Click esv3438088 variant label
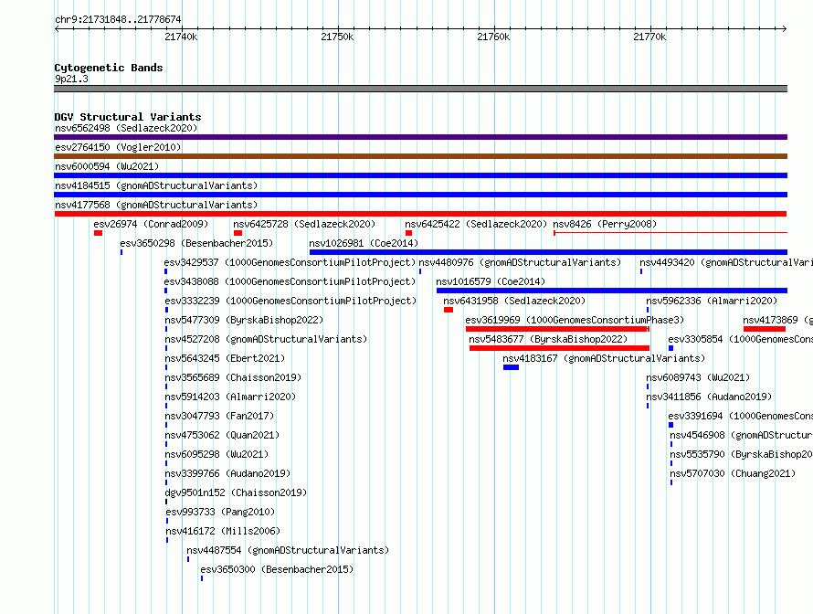813x614 pixels. (290, 281)
